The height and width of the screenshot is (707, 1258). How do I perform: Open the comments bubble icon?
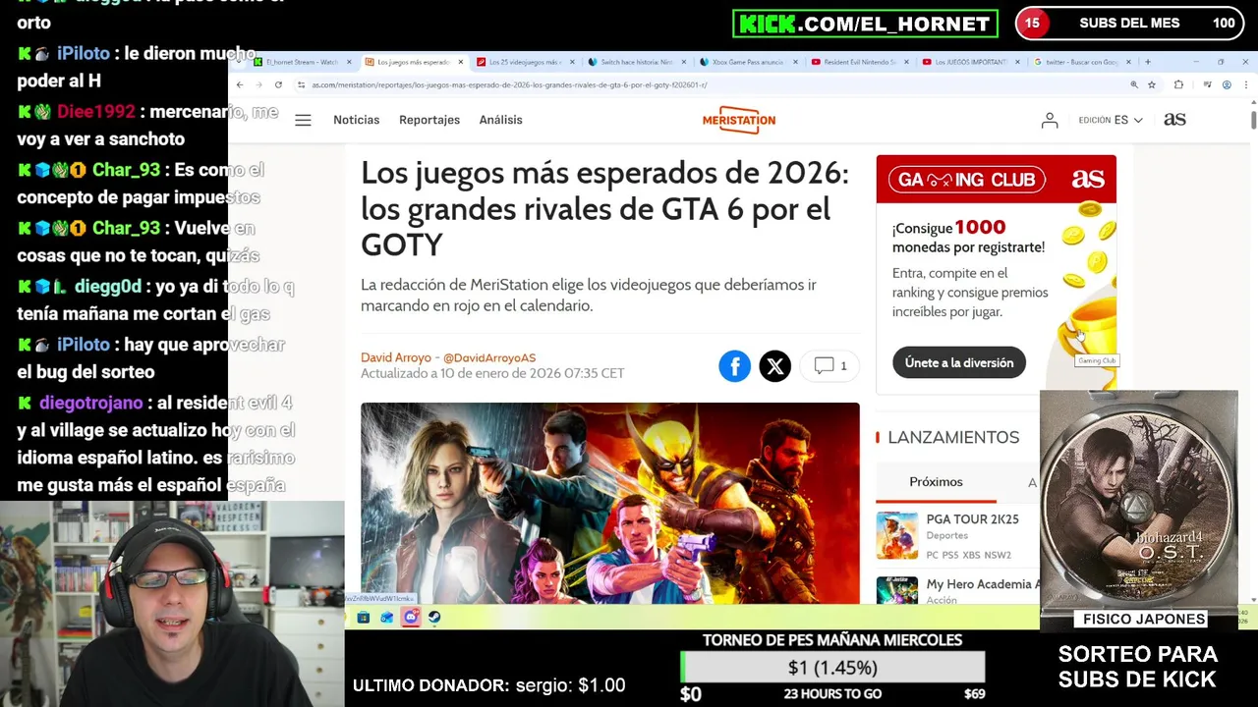(x=824, y=365)
